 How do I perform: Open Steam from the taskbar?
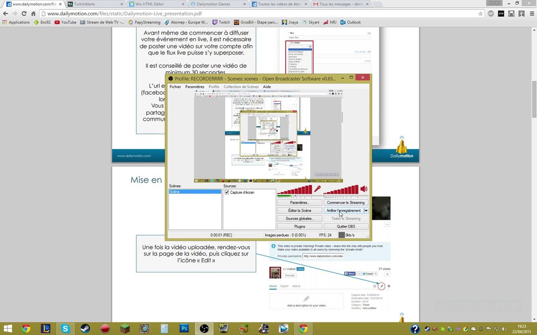pos(85,329)
